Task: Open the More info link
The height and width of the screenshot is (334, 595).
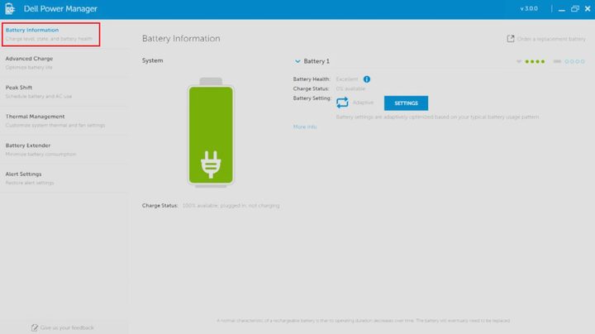Action: 305,126
